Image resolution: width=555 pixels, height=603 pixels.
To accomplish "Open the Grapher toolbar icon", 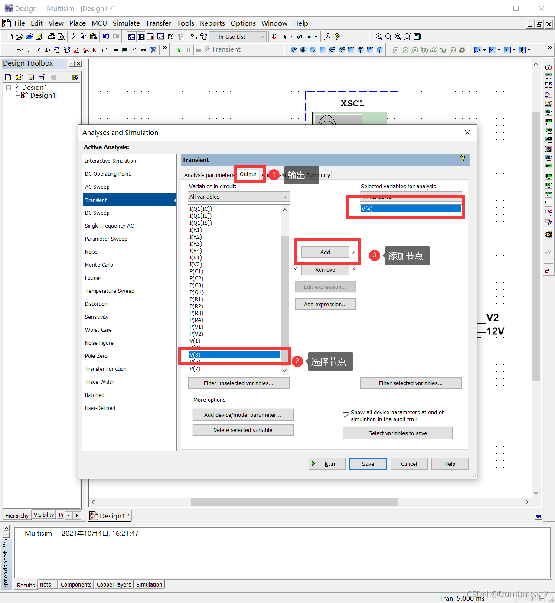I will 160,37.
